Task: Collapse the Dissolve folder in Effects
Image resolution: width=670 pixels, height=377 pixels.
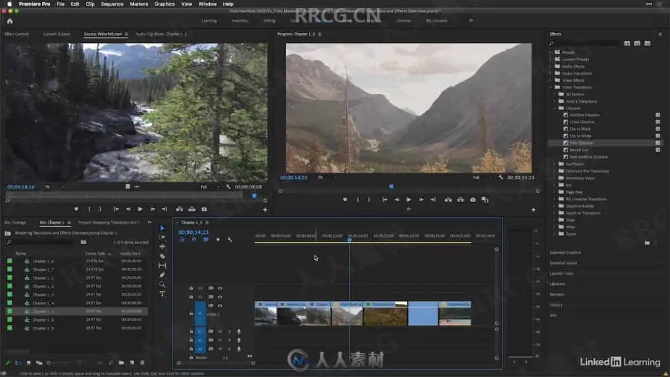Action: click(x=555, y=108)
